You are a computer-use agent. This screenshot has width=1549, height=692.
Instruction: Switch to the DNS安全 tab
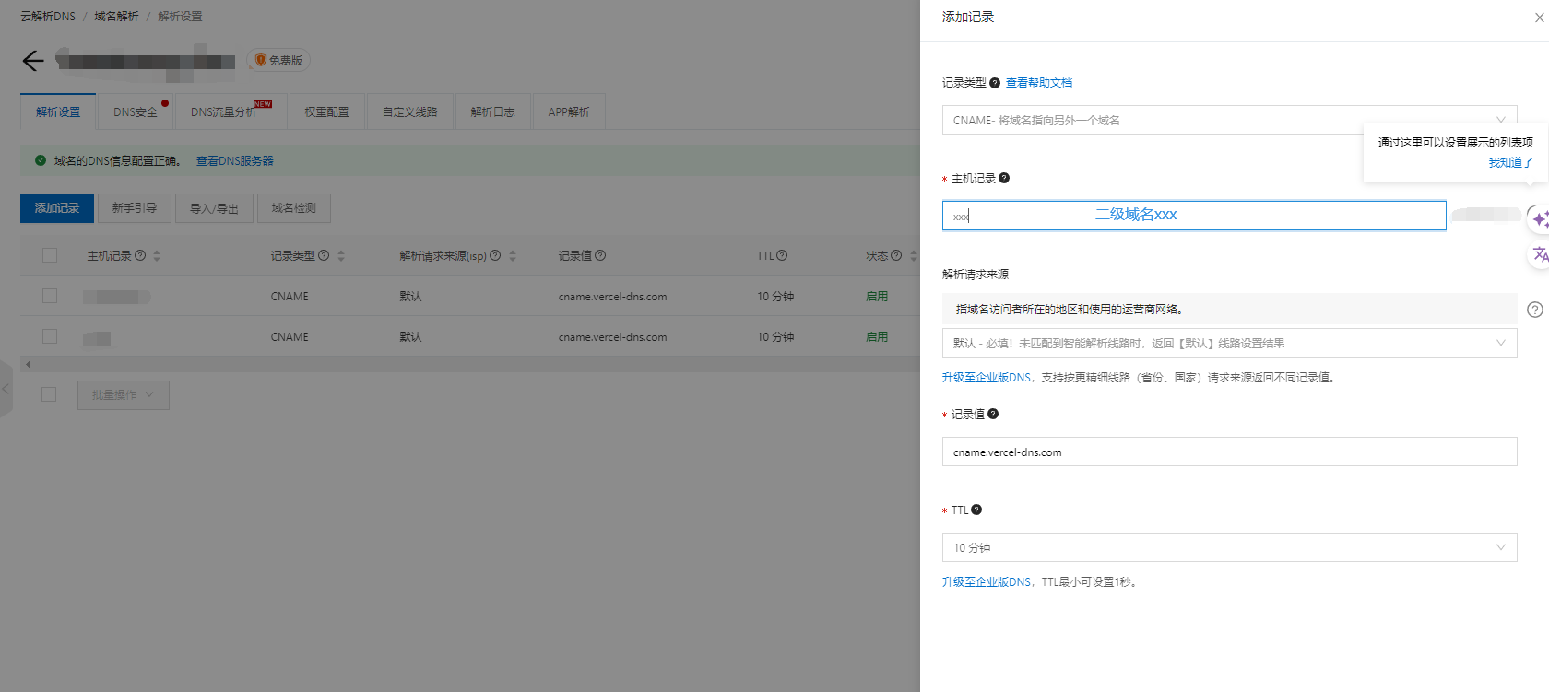136,112
